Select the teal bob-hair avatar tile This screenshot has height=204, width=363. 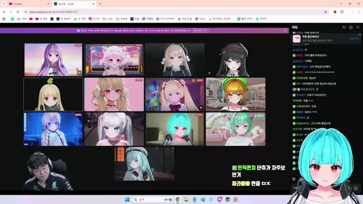175,129
